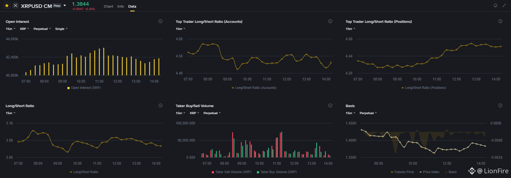Open Perpetual dropdown in Taker Buy/Sell Volume
Screen dimensions: 511x178
[212, 113]
